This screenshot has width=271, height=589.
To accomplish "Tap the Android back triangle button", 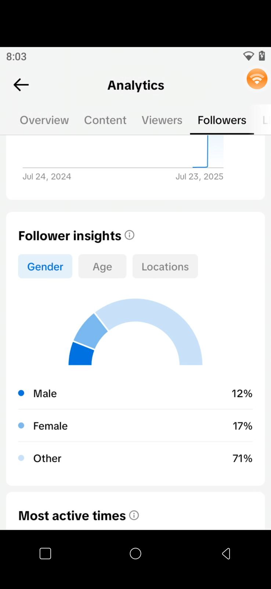I will point(226,554).
